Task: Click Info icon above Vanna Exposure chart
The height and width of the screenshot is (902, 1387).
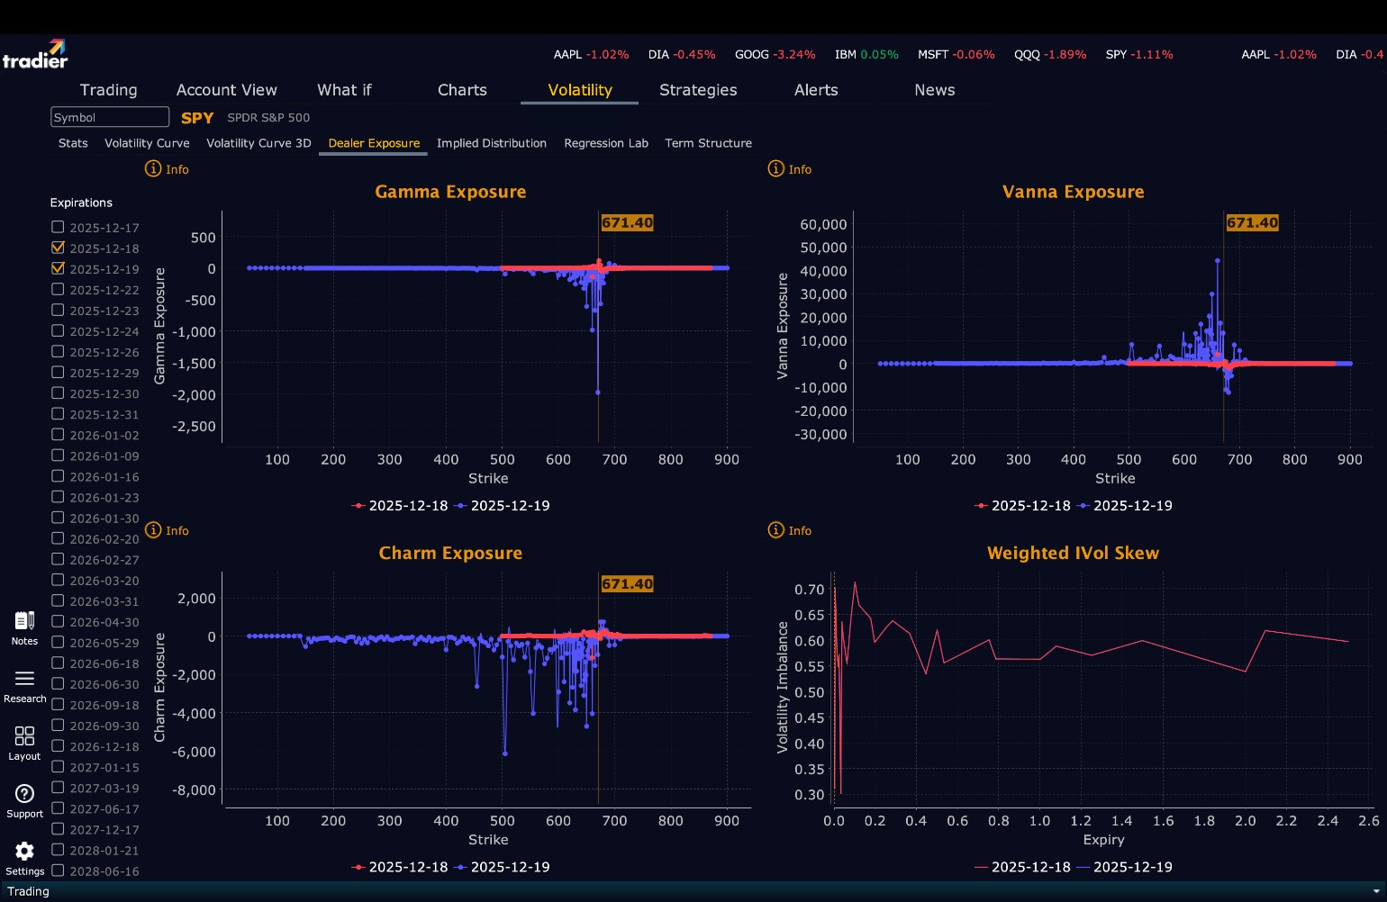Action: coord(775,169)
